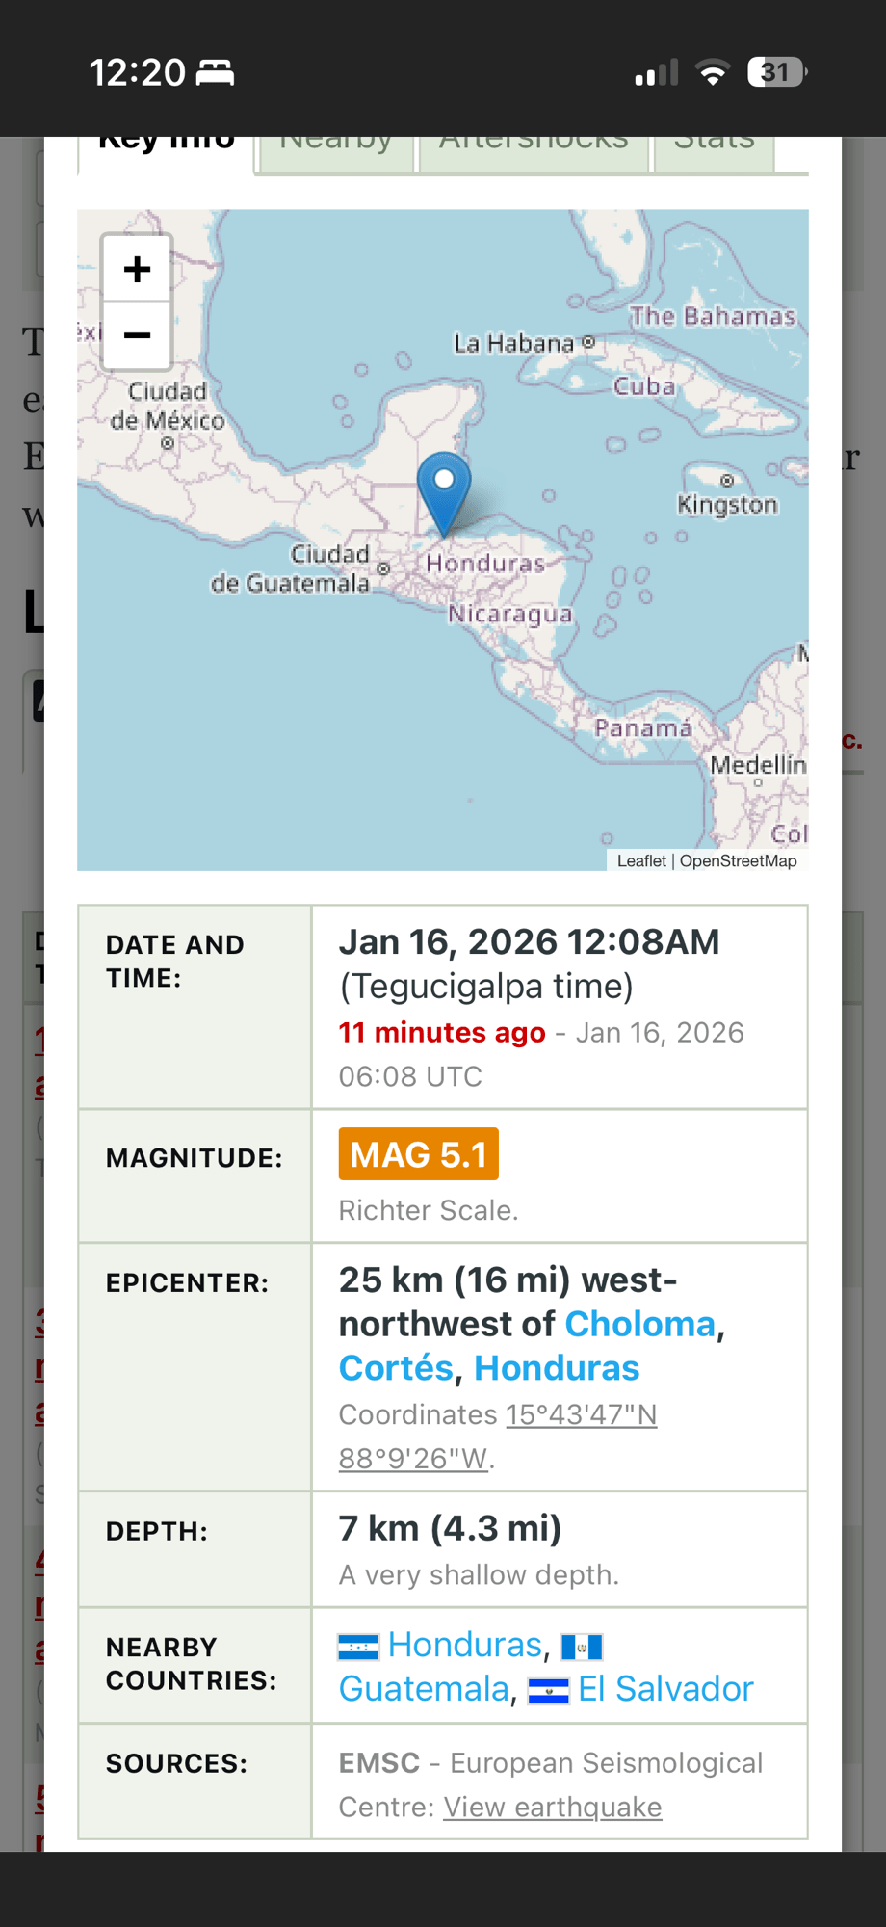886x1927 pixels.
Task: Tap the Wi-Fi status icon
Action: click(x=713, y=72)
